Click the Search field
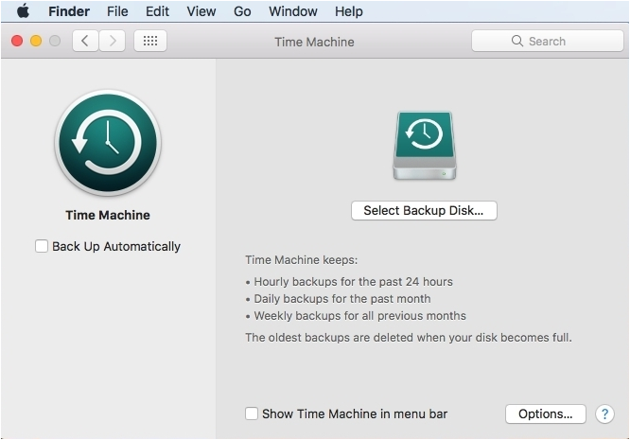Image resolution: width=630 pixels, height=440 pixels. [548, 41]
